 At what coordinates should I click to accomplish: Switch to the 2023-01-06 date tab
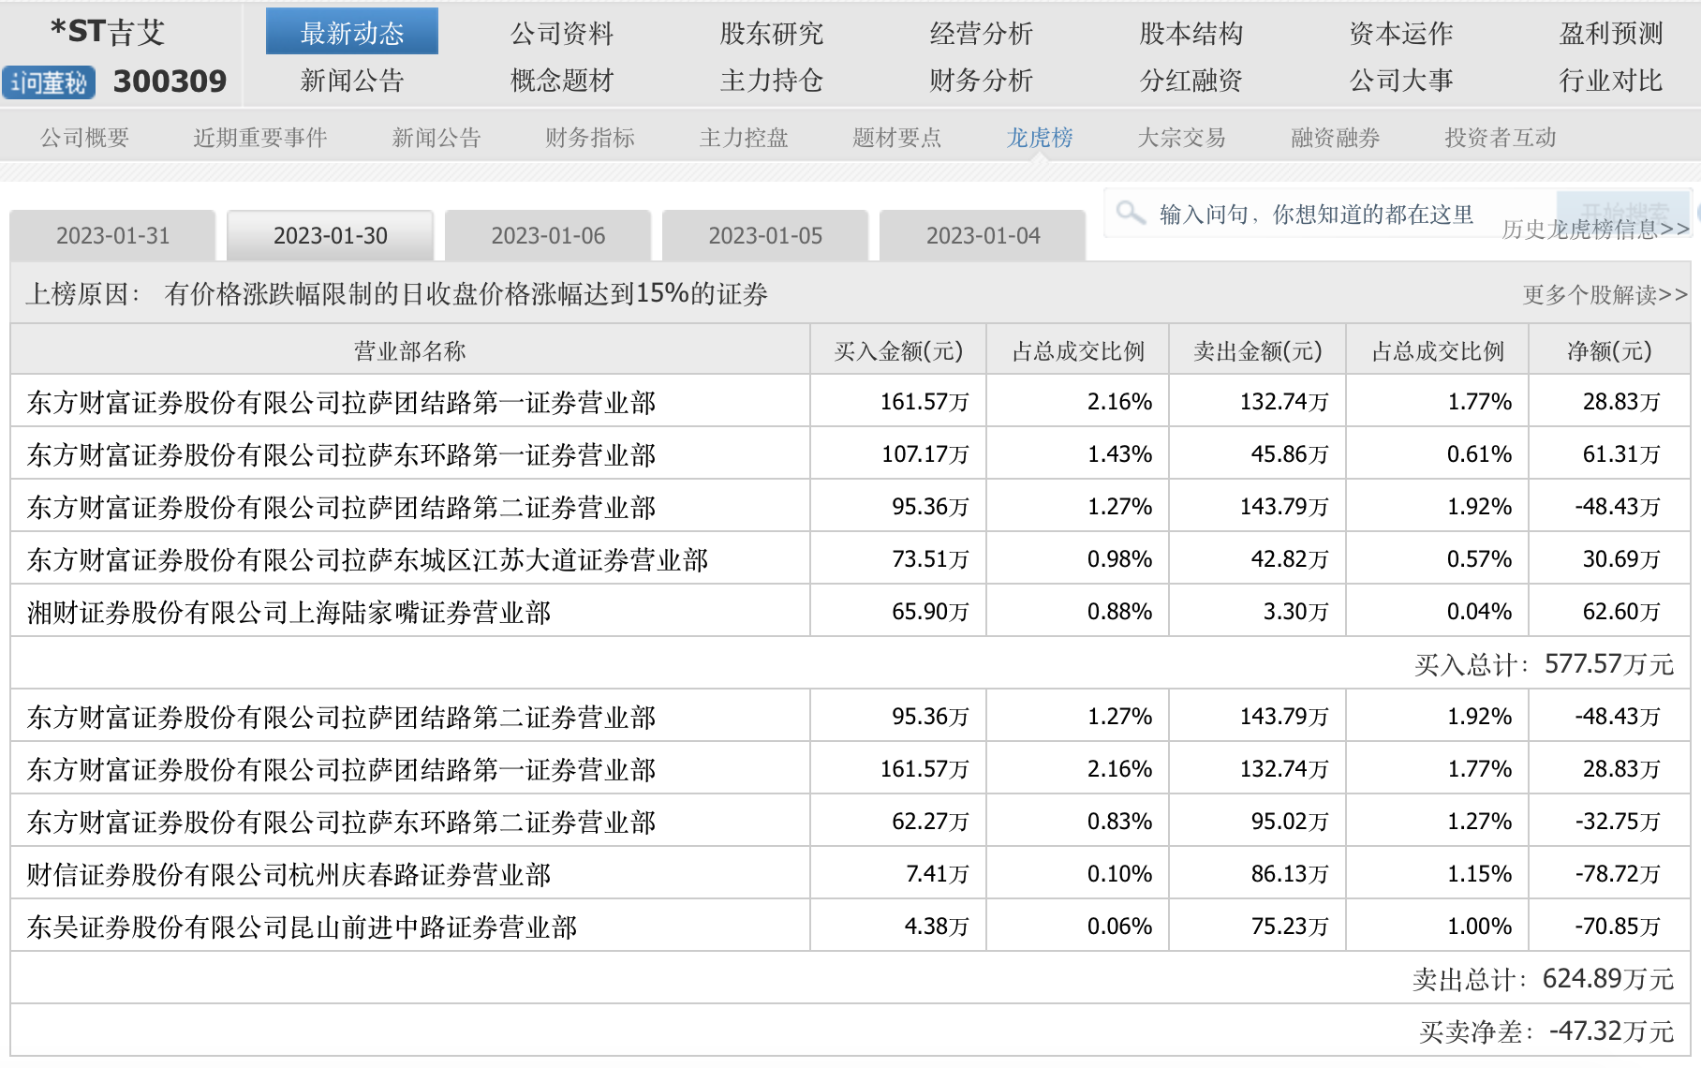tap(548, 235)
